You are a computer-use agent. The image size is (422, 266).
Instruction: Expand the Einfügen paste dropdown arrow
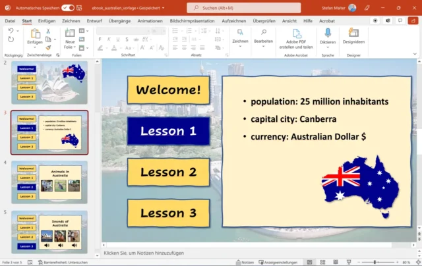coord(34,48)
